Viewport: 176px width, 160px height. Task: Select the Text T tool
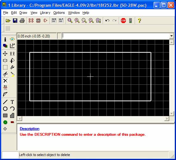[x=12, y=102]
